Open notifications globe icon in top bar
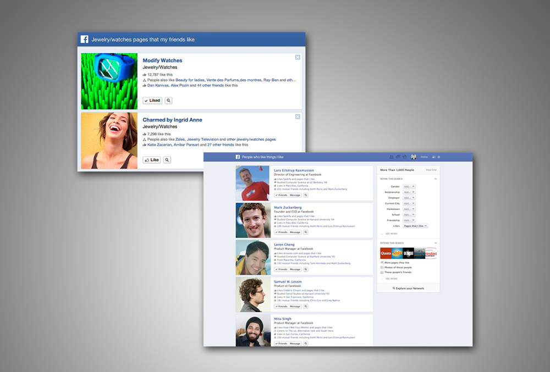Viewport: 550px width, 372px height. click(404, 157)
